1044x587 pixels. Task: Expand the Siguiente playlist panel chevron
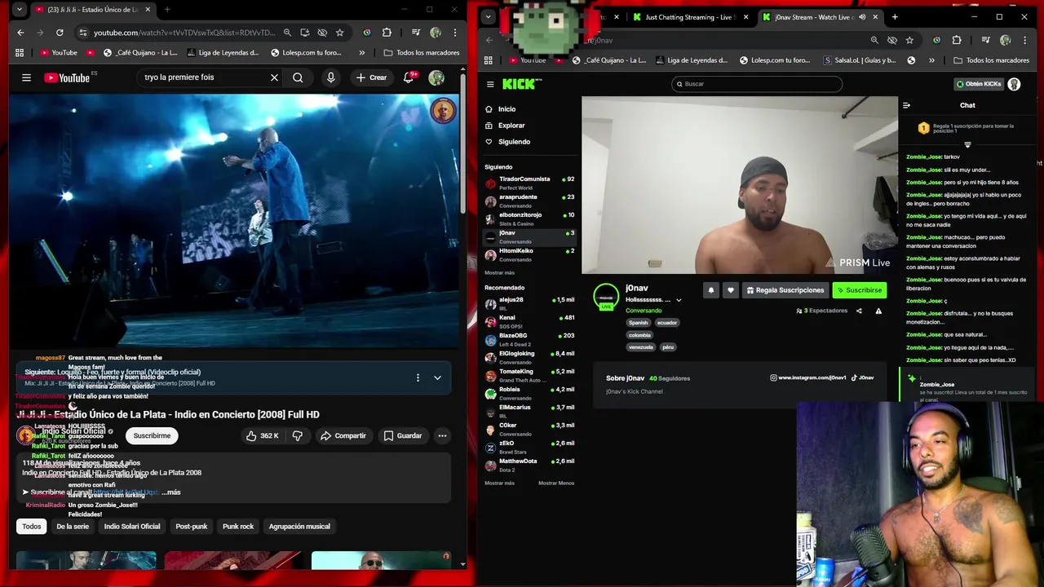tap(437, 377)
